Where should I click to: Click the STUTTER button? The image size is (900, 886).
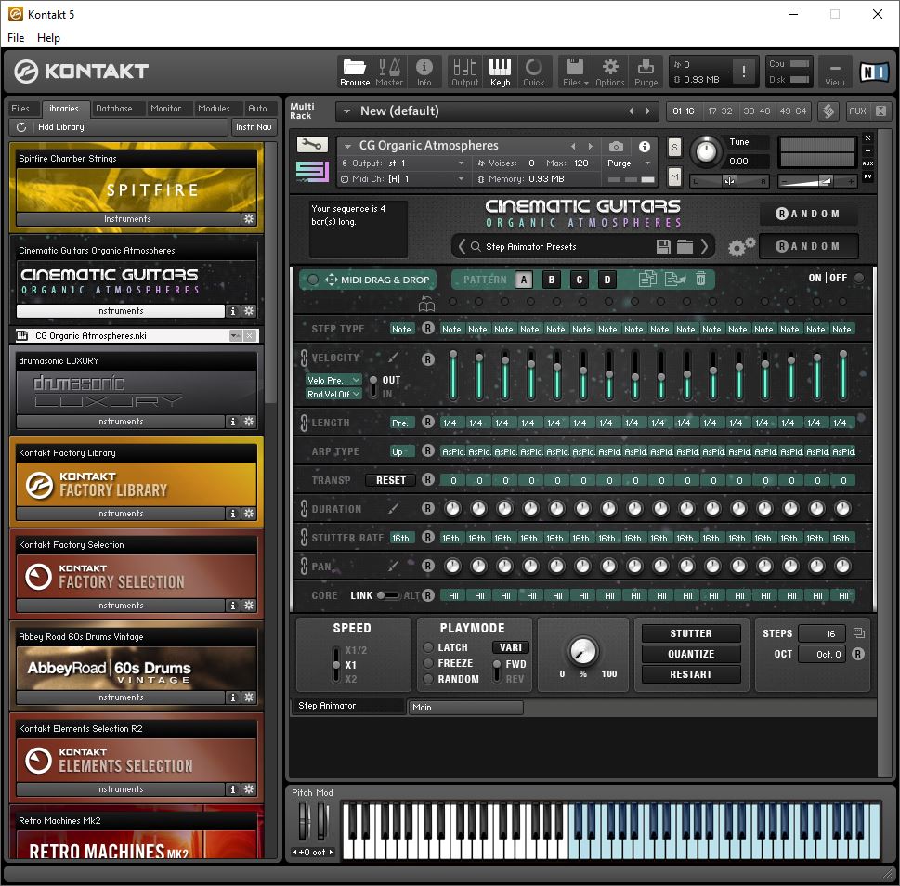tap(691, 633)
